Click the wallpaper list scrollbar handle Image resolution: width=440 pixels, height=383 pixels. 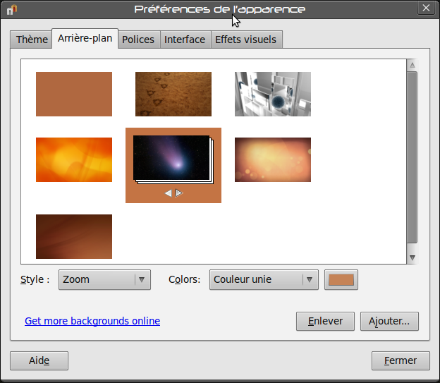point(412,157)
